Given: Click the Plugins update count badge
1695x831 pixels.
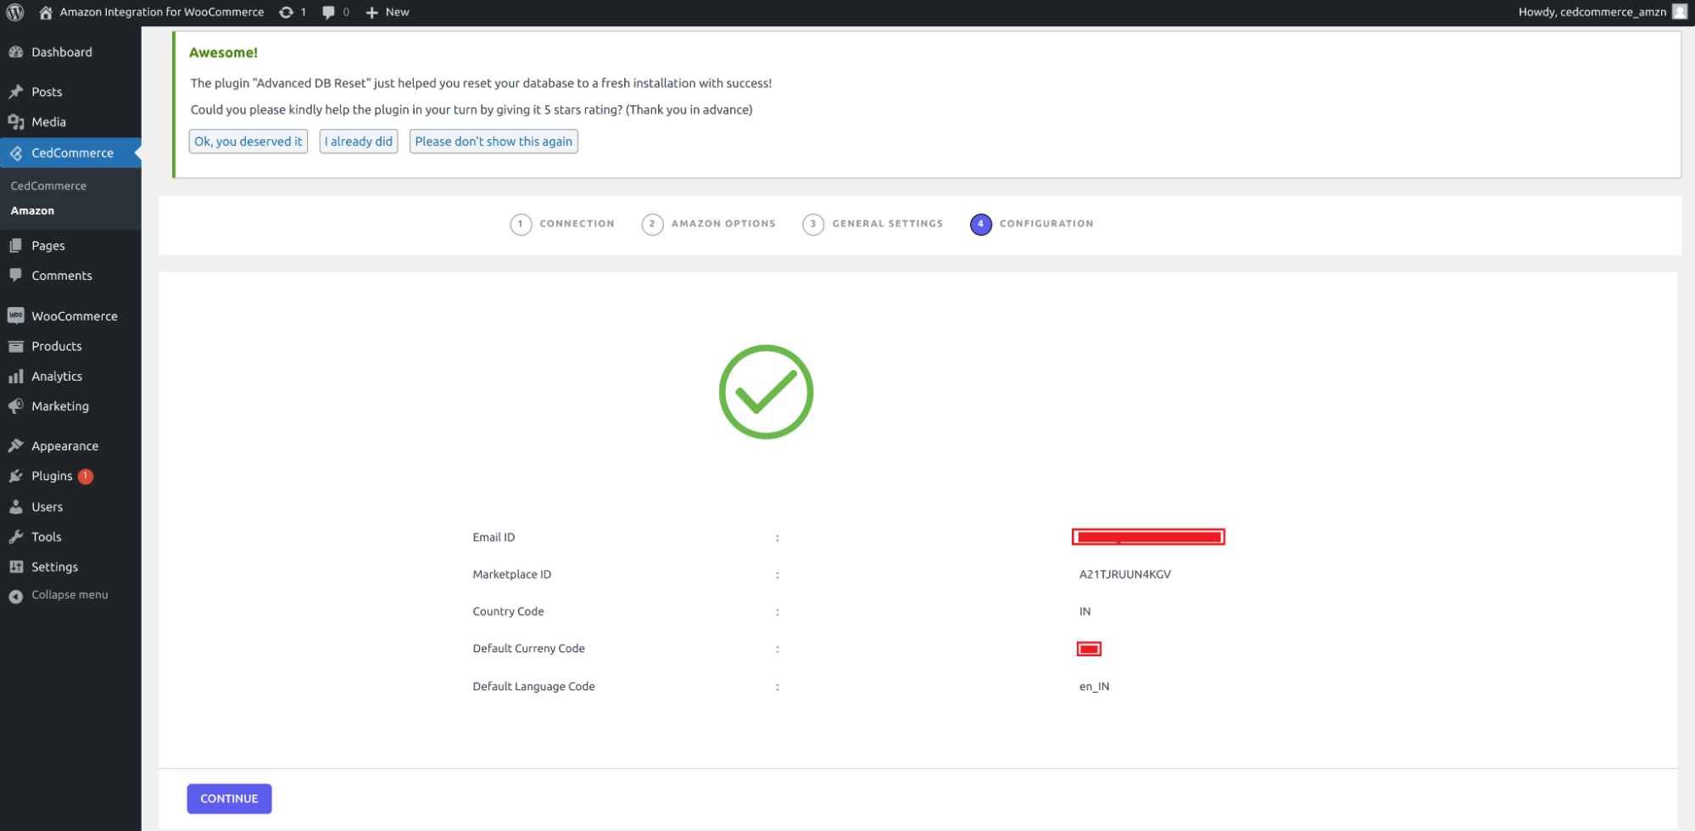Looking at the screenshot, I should 86,477.
